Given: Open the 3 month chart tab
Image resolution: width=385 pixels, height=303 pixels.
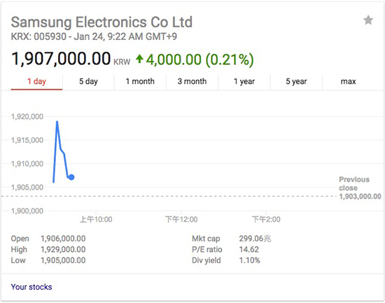Looking at the screenshot, I should 192,81.
